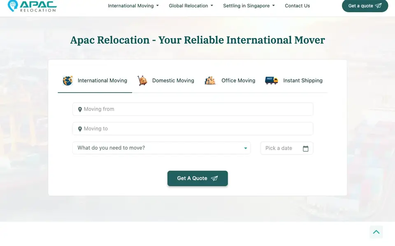
Task: Focus the Moving from input field
Action: coord(193,109)
